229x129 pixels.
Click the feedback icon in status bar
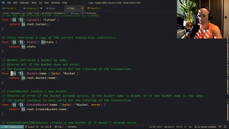[x=220, y=127]
